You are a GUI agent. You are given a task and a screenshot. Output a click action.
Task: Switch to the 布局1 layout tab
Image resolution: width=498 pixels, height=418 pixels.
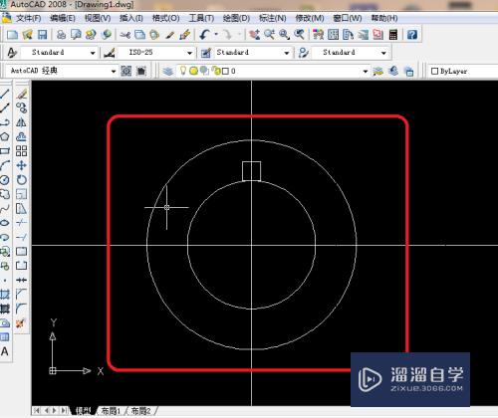(x=111, y=411)
